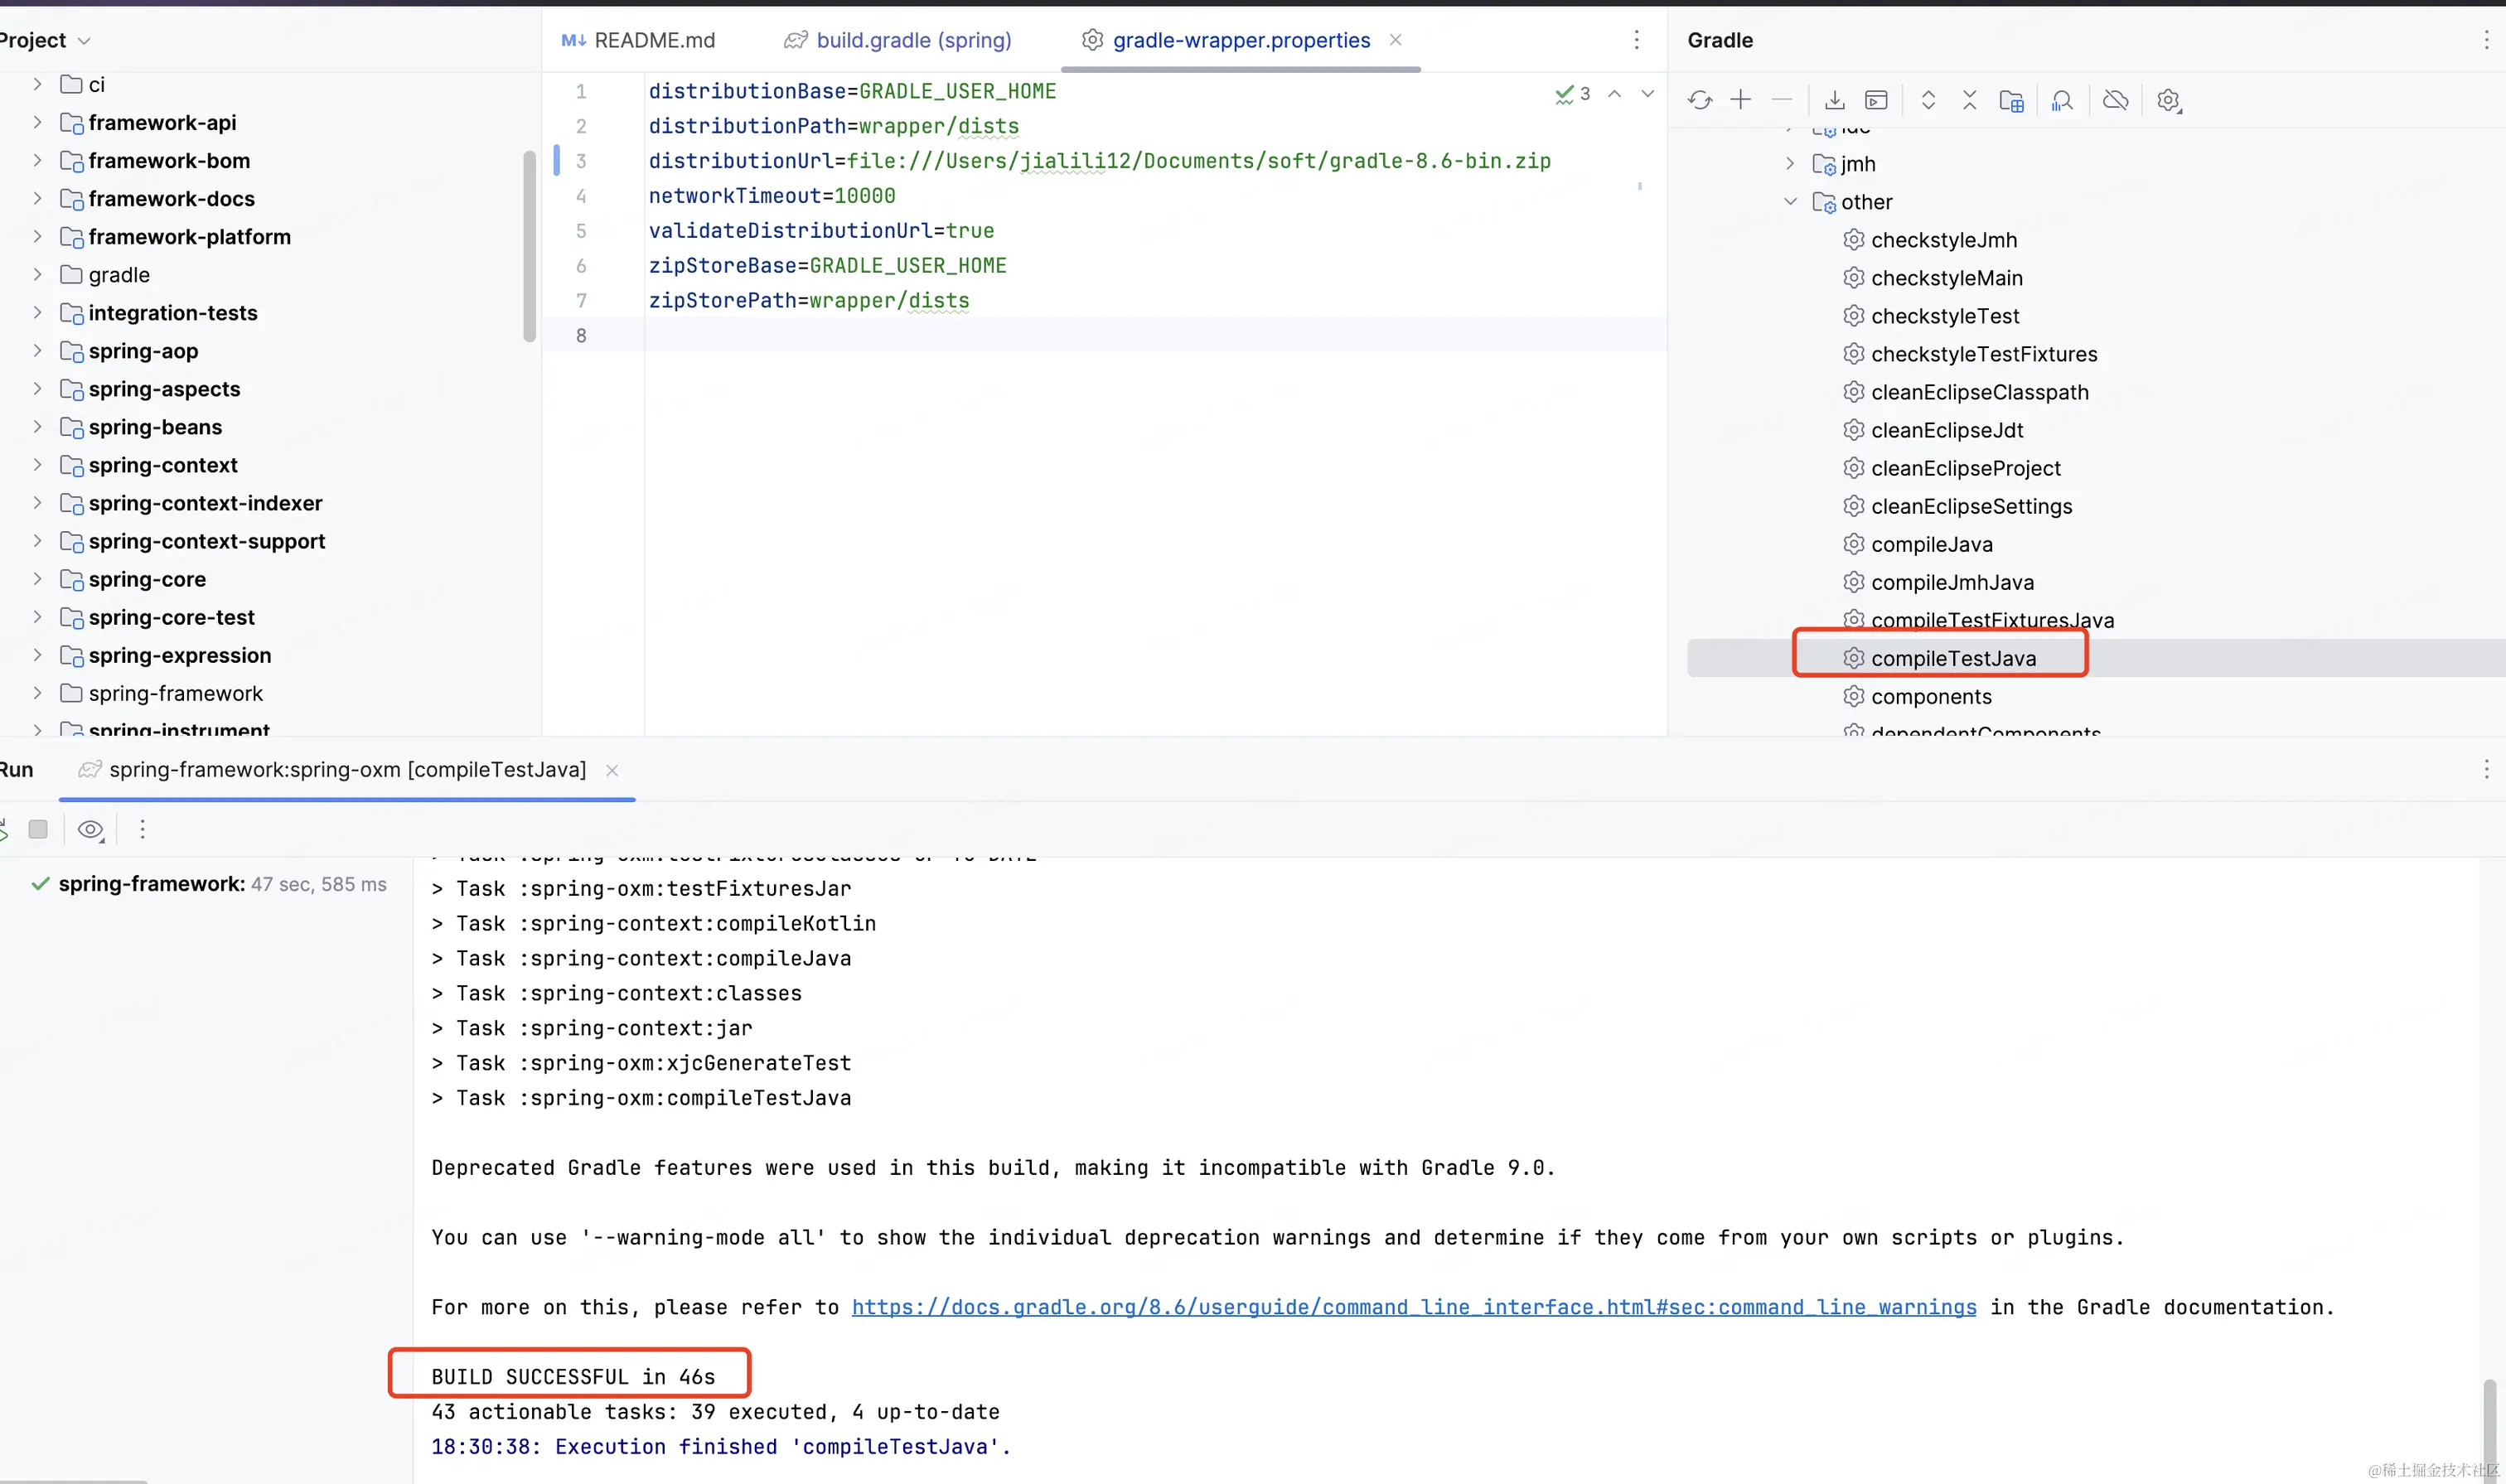The height and width of the screenshot is (1484, 2506).
Task: Collapse the 'other' Gradle task group
Action: point(1790,202)
